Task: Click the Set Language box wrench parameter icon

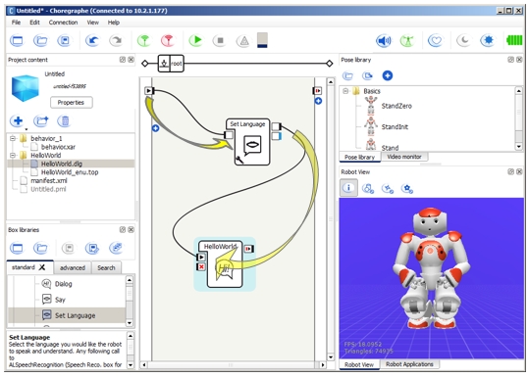Action: [x=239, y=160]
